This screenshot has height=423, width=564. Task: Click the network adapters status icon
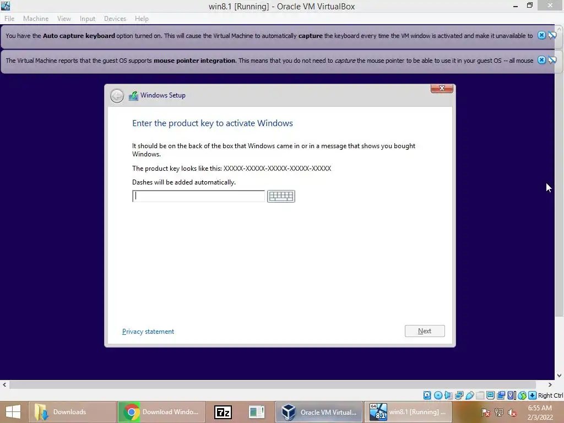coord(459,395)
